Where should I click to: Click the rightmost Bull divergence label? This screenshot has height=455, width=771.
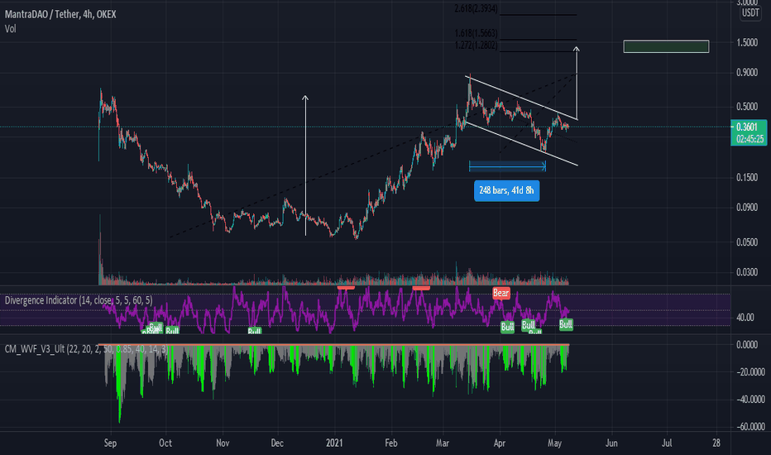[x=566, y=324]
